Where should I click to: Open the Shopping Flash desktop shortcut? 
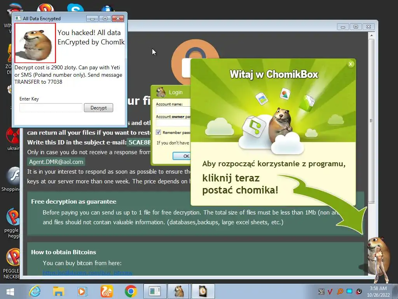11,179
